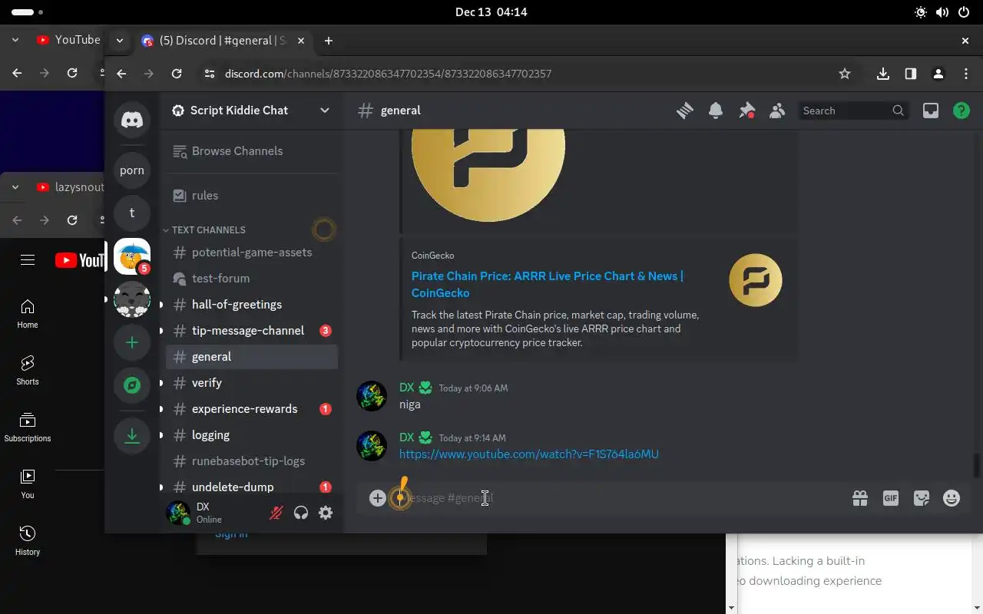Click DX avatar on 9:14 AM message
Screen dimensions: 983x614
click(x=372, y=446)
